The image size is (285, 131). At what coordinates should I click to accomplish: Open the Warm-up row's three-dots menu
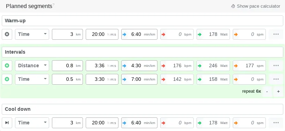tap(276, 34)
